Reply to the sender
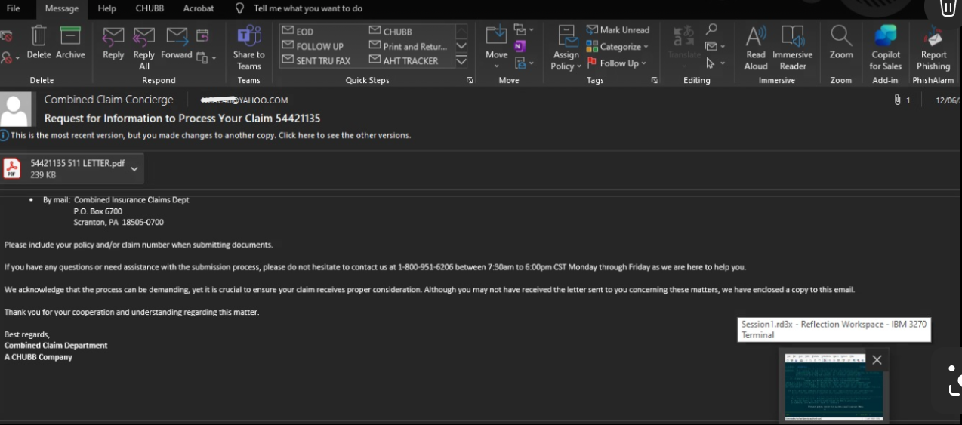The height and width of the screenshot is (425, 962). tap(113, 42)
